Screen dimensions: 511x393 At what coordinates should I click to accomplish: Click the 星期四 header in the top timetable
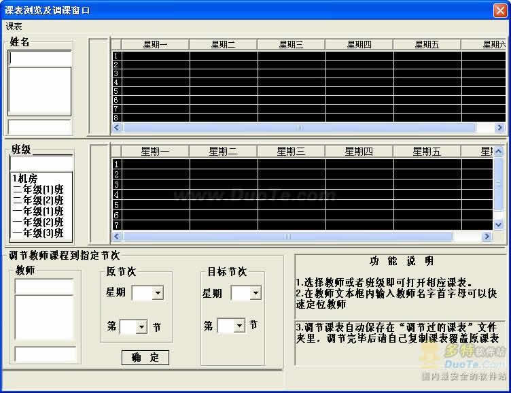(359, 44)
